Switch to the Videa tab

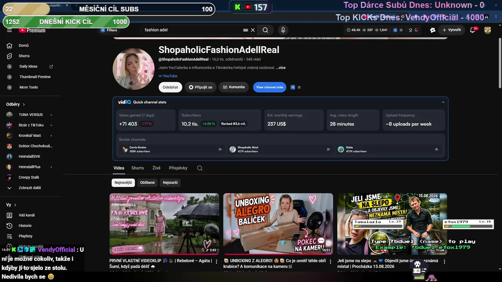[119, 168]
